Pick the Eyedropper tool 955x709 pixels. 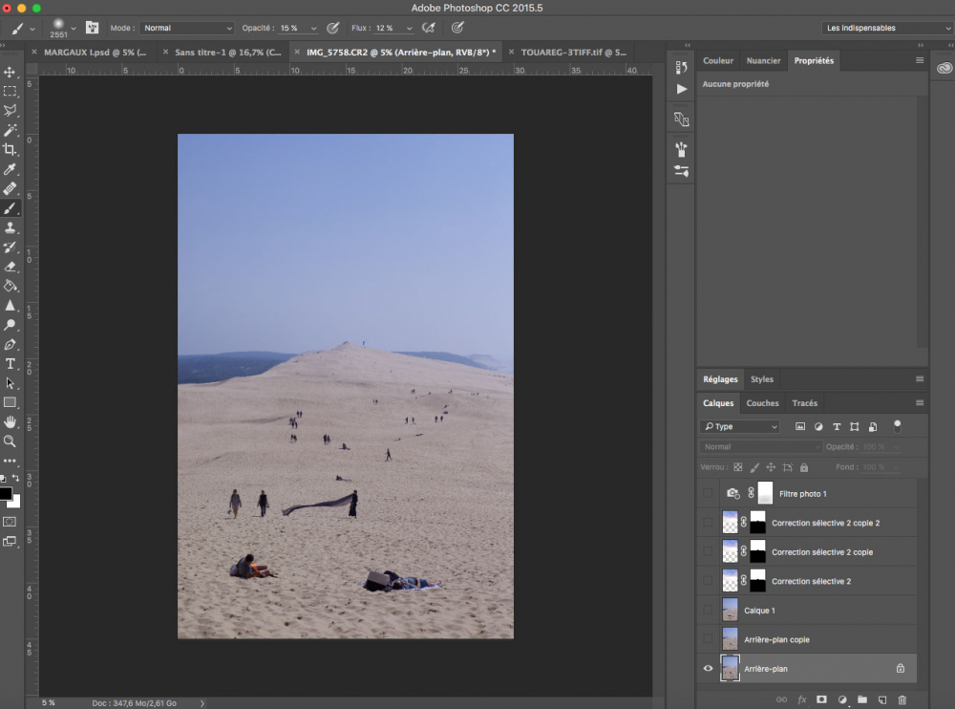click(x=11, y=169)
